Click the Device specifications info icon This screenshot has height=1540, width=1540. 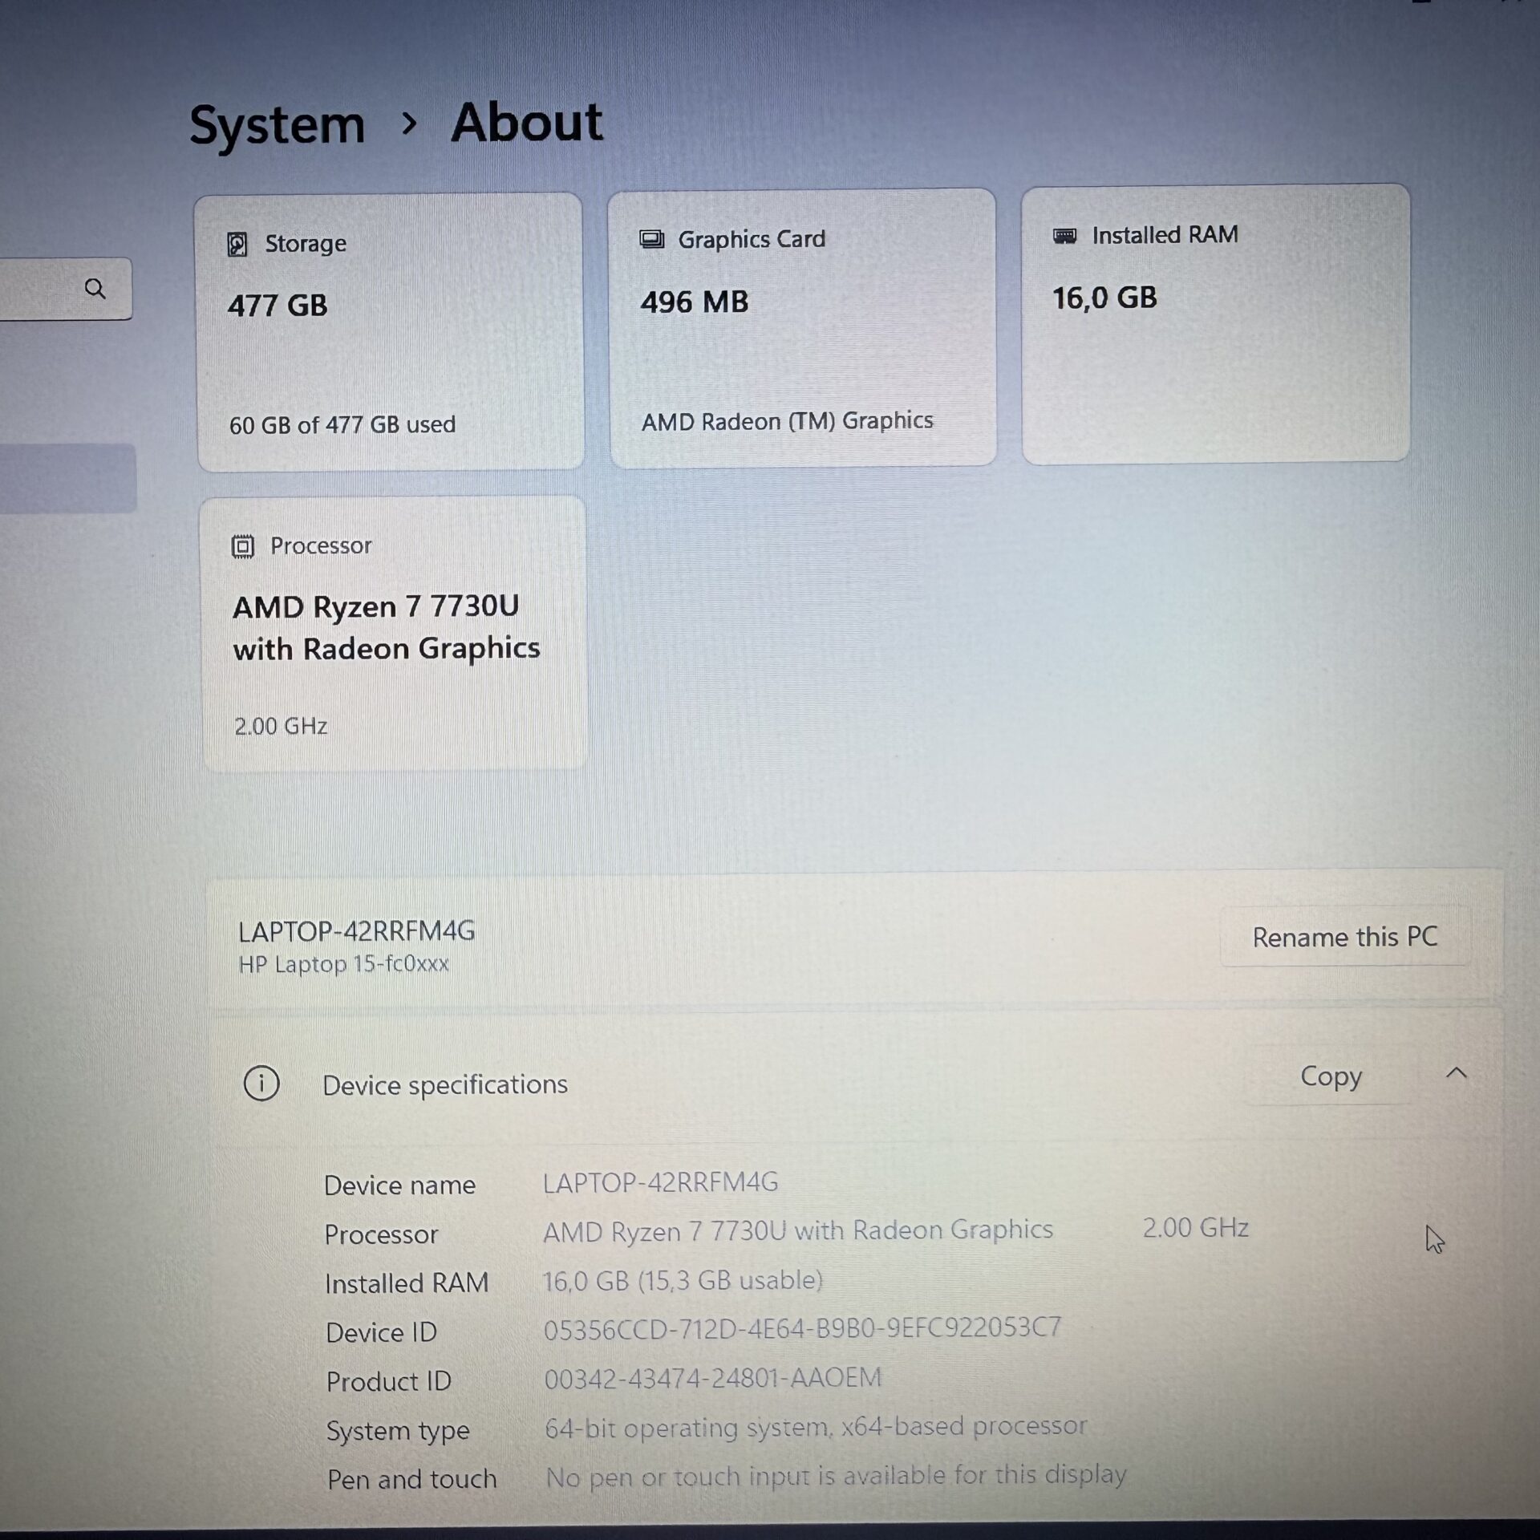261,1084
